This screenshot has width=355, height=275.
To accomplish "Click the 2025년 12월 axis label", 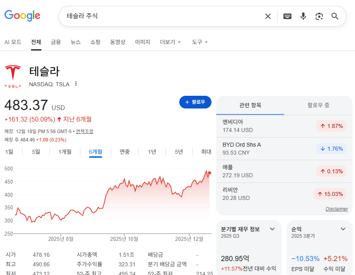I will (x=189, y=239).
